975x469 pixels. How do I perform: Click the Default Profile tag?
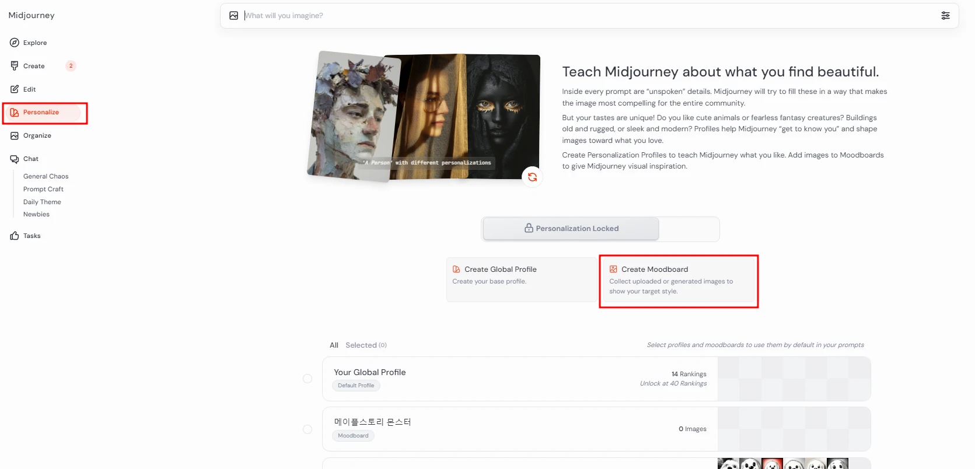pyautogui.click(x=356, y=386)
